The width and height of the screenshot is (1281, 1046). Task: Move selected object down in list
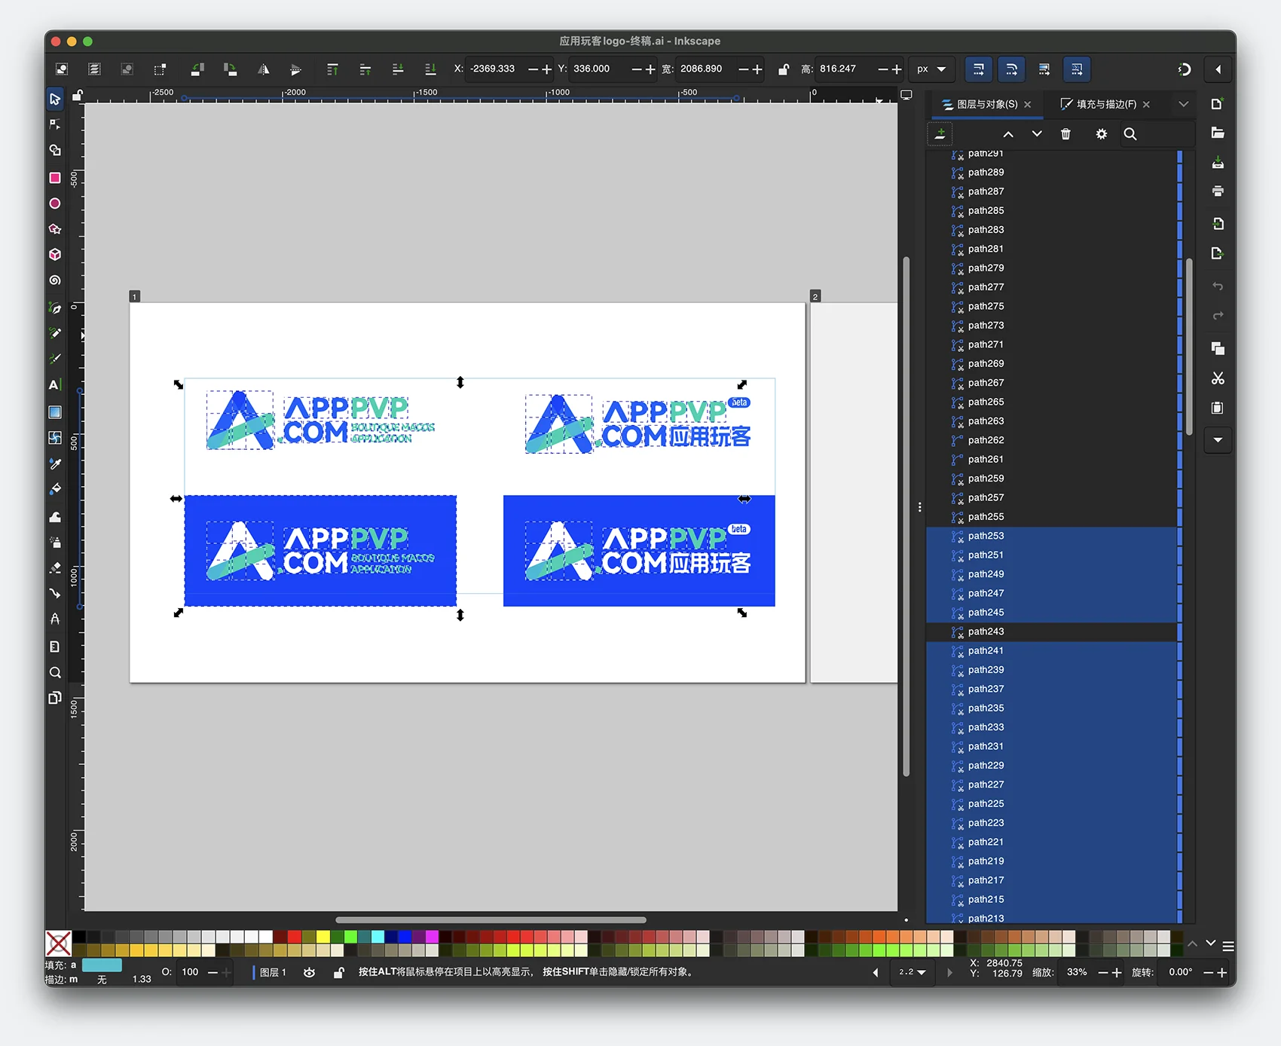pyautogui.click(x=1037, y=134)
